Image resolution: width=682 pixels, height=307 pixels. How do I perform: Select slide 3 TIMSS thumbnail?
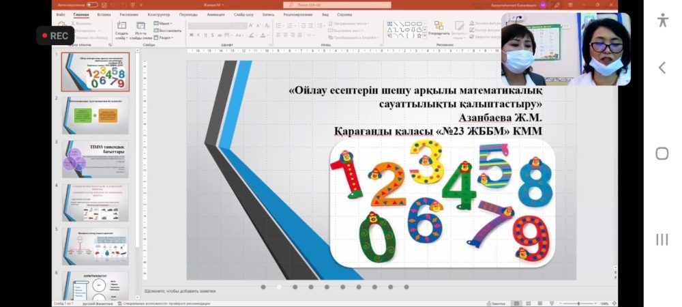coord(95,159)
